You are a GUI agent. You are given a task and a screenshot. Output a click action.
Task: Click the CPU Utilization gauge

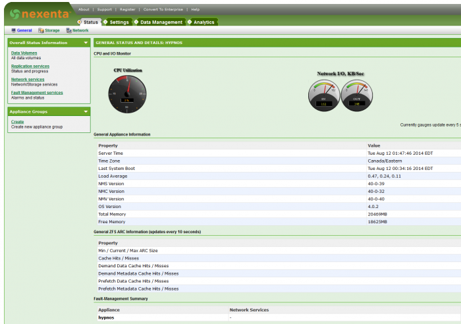[x=127, y=92]
